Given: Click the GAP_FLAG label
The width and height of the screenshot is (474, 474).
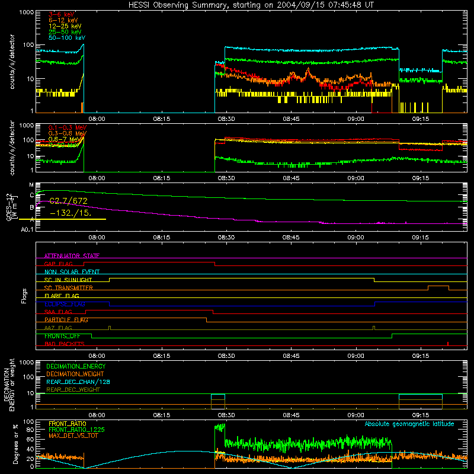Looking at the screenshot, I should coord(58,264).
